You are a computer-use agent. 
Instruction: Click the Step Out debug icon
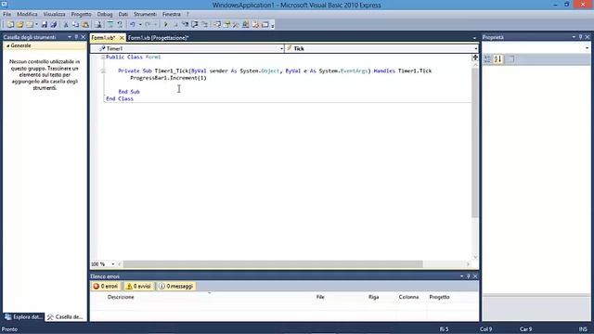coord(204,25)
